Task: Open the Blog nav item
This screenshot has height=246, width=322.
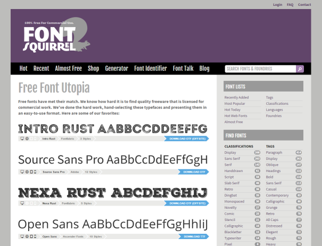Action: point(204,69)
